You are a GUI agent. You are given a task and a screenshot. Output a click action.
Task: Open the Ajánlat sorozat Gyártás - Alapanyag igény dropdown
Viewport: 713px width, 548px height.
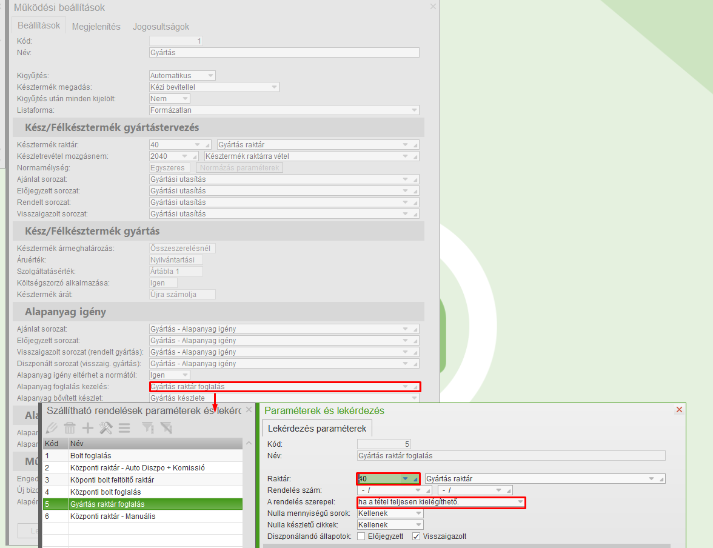pos(405,329)
